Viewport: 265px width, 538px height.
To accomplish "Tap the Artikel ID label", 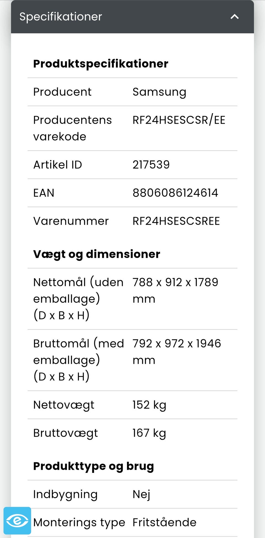I will pyautogui.click(x=58, y=165).
